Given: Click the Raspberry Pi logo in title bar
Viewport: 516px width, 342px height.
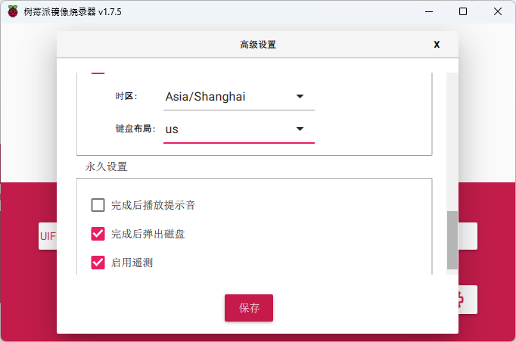Looking at the screenshot, I should click(13, 11).
